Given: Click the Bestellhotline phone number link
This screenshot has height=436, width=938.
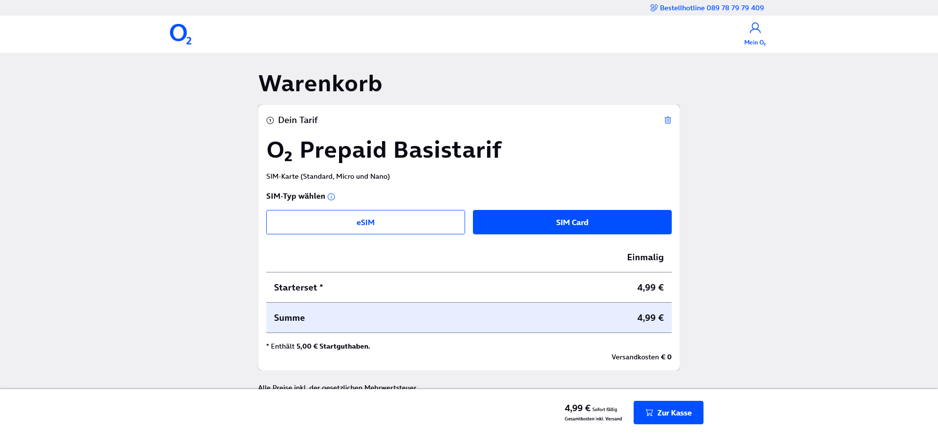Looking at the screenshot, I should click(x=707, y=8).
